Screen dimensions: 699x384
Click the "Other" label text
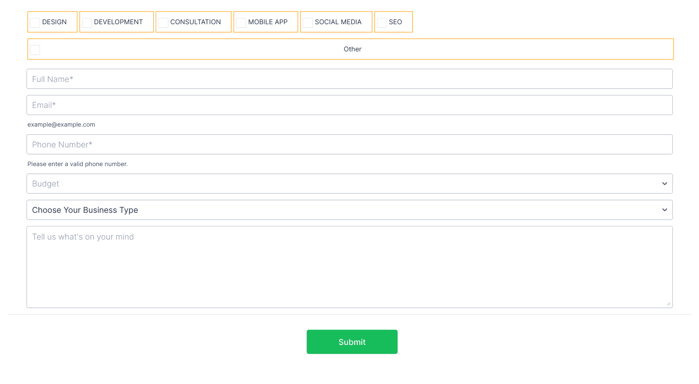pyautogui.click(x=352, y=49)
